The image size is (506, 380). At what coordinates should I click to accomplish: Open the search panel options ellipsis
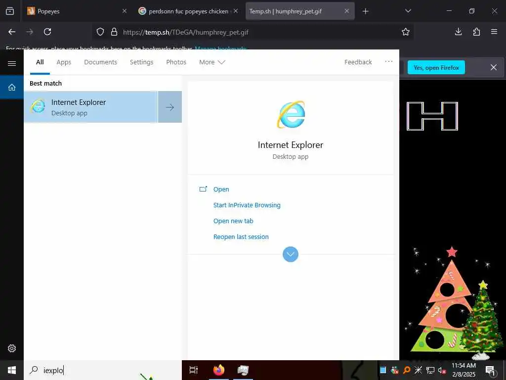tap(389, 61)
